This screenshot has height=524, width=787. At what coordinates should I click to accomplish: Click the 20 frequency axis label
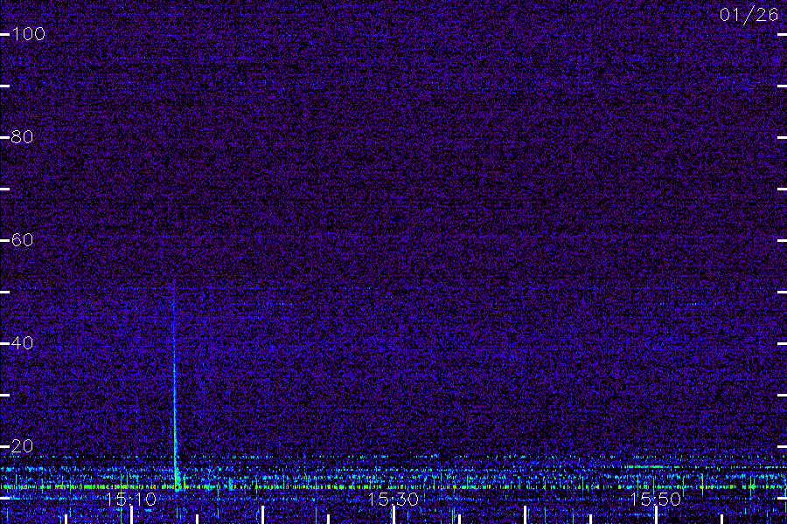pyautogui.click(x=22, y=446)
